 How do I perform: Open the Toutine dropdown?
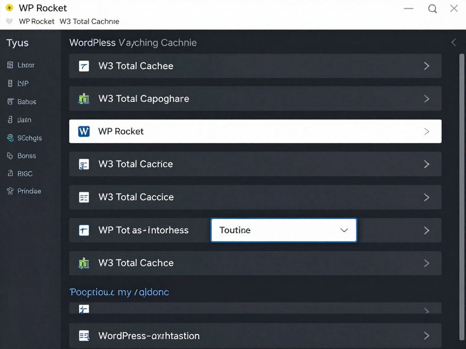pos(284,230)
